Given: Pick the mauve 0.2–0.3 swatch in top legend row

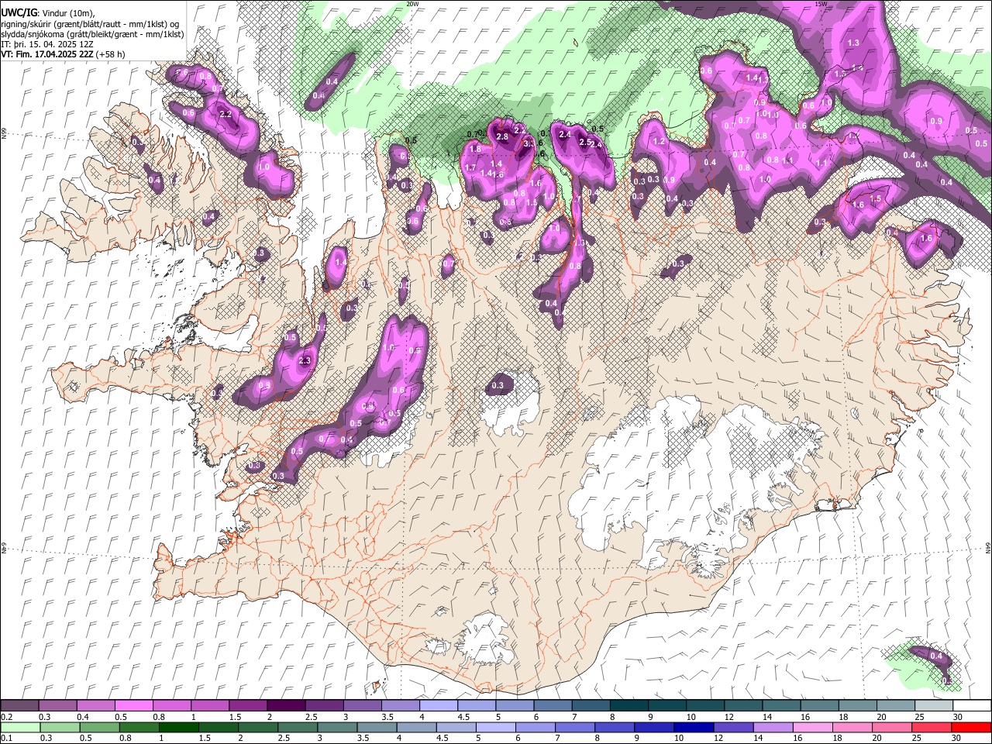Looking at the screenshot, I should click(20, 706).
